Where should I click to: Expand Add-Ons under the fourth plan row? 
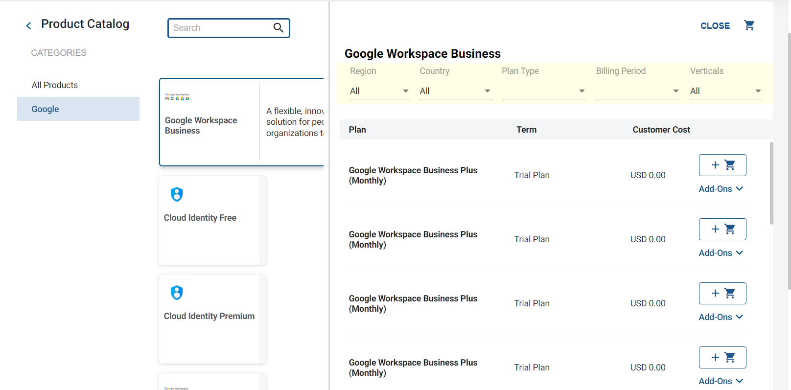pyautogui.click(x=721, y=381)
